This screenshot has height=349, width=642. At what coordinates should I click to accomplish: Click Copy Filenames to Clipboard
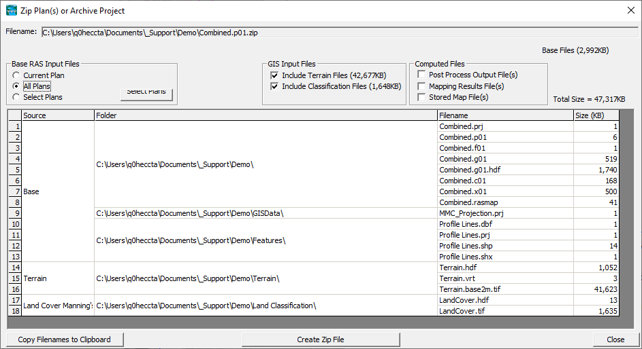pos(65,339)
